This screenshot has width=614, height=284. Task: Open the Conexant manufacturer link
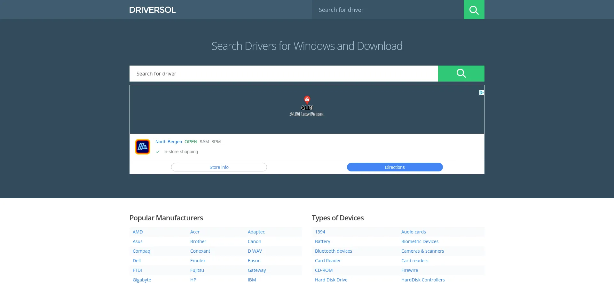point(200,251)
